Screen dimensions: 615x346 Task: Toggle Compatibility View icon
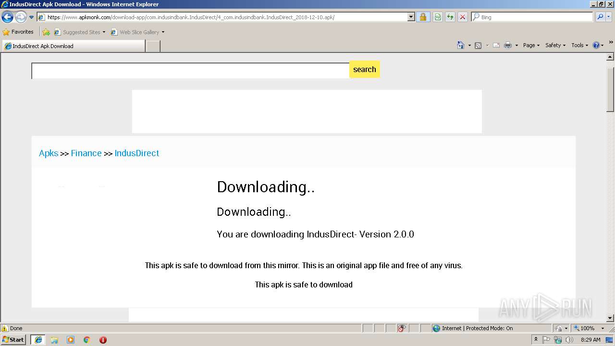tap(438, 17)
